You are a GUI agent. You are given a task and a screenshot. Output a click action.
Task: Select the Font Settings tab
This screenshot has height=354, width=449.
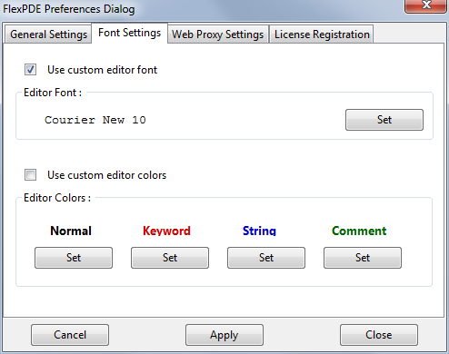(x=129, y=33)
